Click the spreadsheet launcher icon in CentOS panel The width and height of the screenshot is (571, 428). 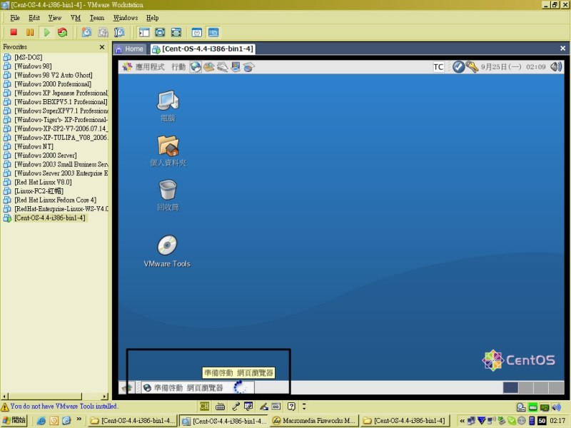[249, 67]
